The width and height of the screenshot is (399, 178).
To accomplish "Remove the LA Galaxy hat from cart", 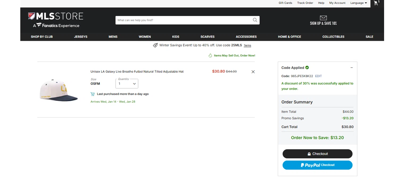I will pyautogui.click(x=253, y=72).
